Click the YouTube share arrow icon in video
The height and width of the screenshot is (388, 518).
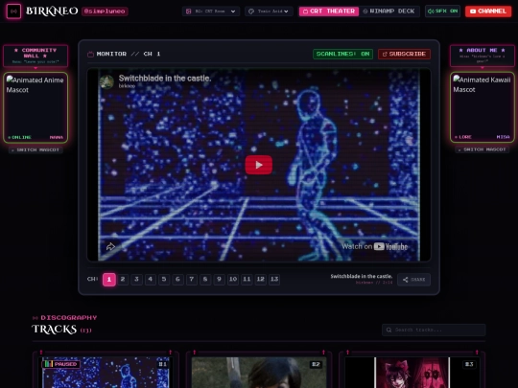point(110,246)
